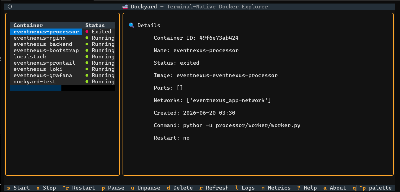This screenshot has width=400, height=192.
Task: Select the dockyard-test container
Action: click(62, 82)
